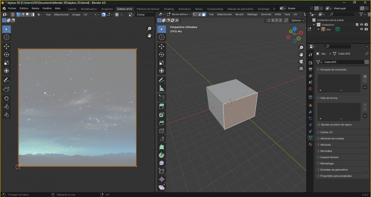Select the Measure tool in the 3D viewport

[x=162, y=89]
